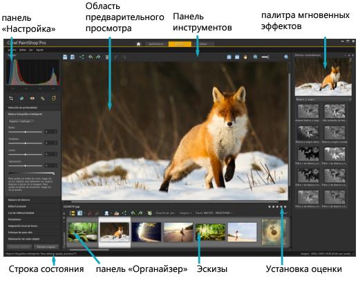
Task: Switch to the Editar workspace tab
Action: click(x=203, y=44)
